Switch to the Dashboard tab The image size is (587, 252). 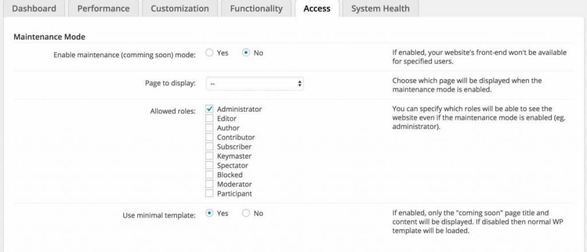tap(34, 9)
